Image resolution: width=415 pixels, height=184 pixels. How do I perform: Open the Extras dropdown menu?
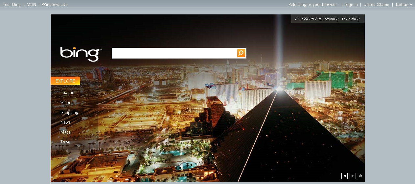tap(404, 5)
